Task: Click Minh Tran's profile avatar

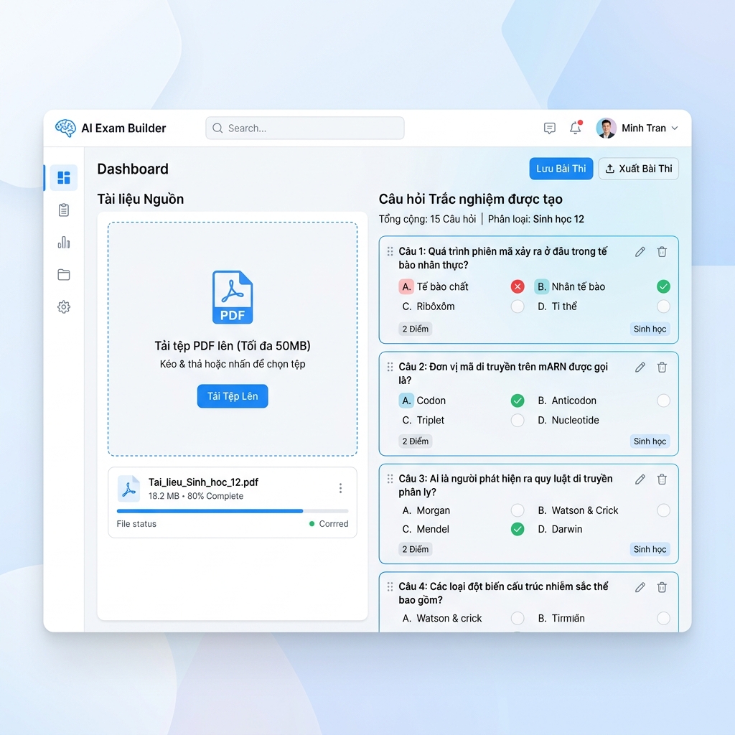Action: (606, 128)
